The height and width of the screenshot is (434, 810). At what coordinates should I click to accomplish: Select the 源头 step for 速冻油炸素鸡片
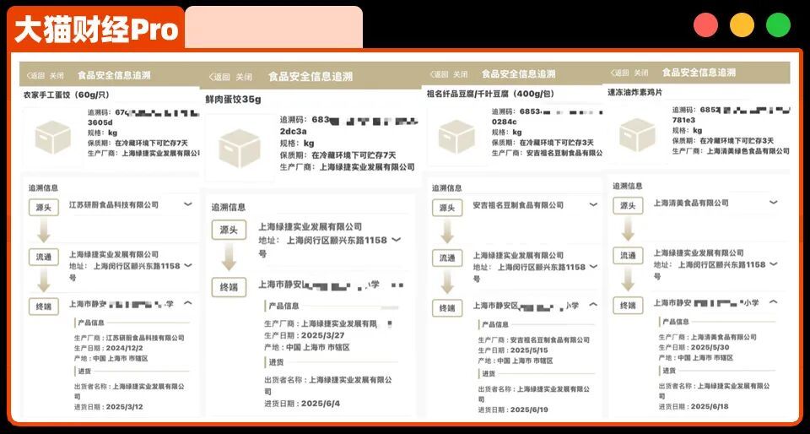click(628, 206)
